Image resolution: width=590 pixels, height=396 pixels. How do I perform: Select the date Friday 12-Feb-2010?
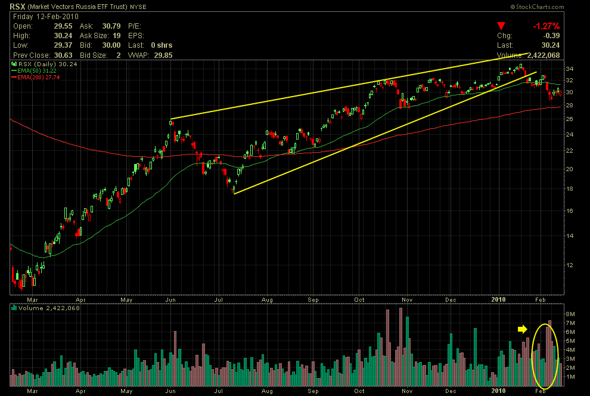pos(46,17)
